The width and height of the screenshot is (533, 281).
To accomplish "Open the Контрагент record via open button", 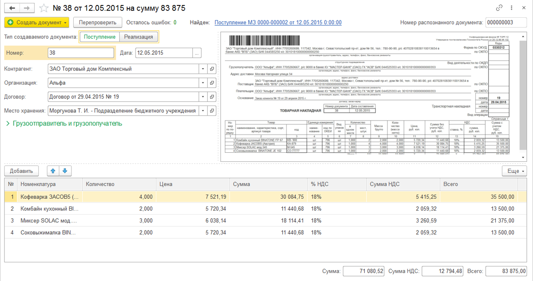I will click(x=211, y=69).
